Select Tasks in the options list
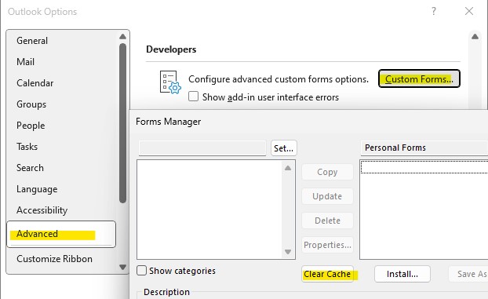This screenshot has width=488, height=299. click(x=27, y=147)
